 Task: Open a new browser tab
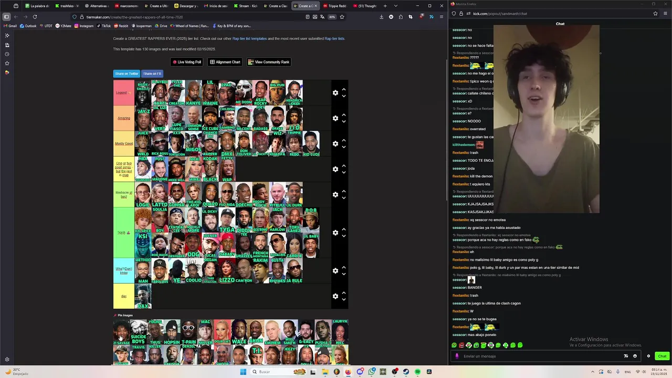tap(385, 6)
